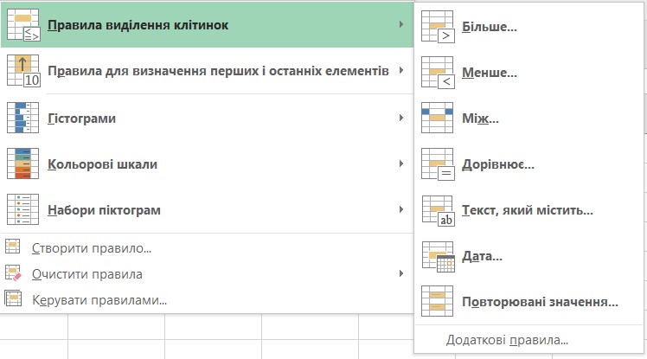Image resolution: width=647 pixels, height=359 pixels.
Task: Click the Гістограми data bars icon
Action: click(23, 118)
